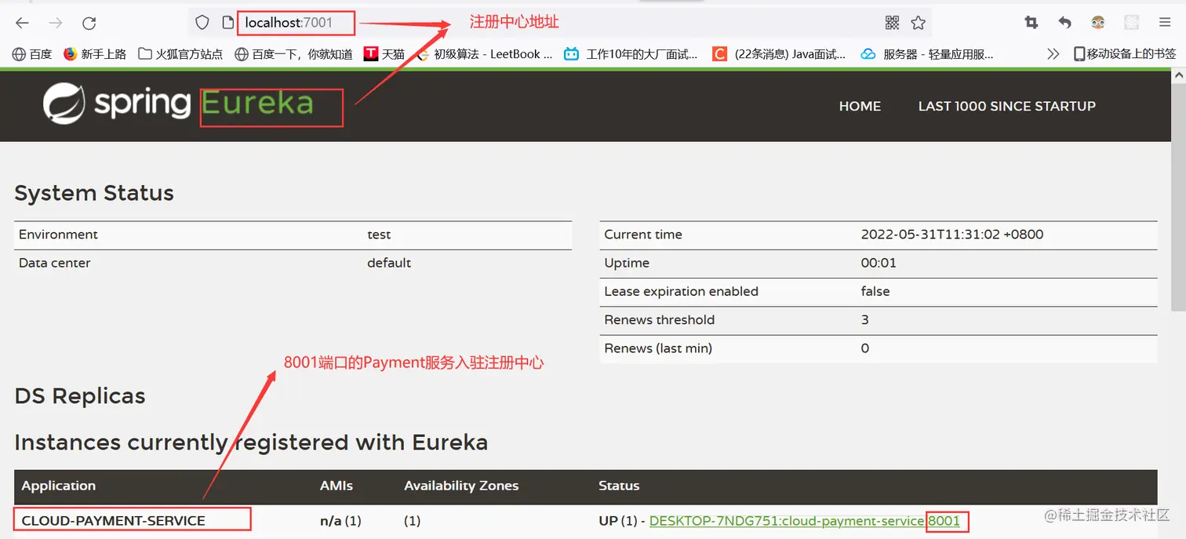The image size is (1186, 539).
Task: Click Lease expiration enabled value 'false'
Action: click(x=875, y=291)
